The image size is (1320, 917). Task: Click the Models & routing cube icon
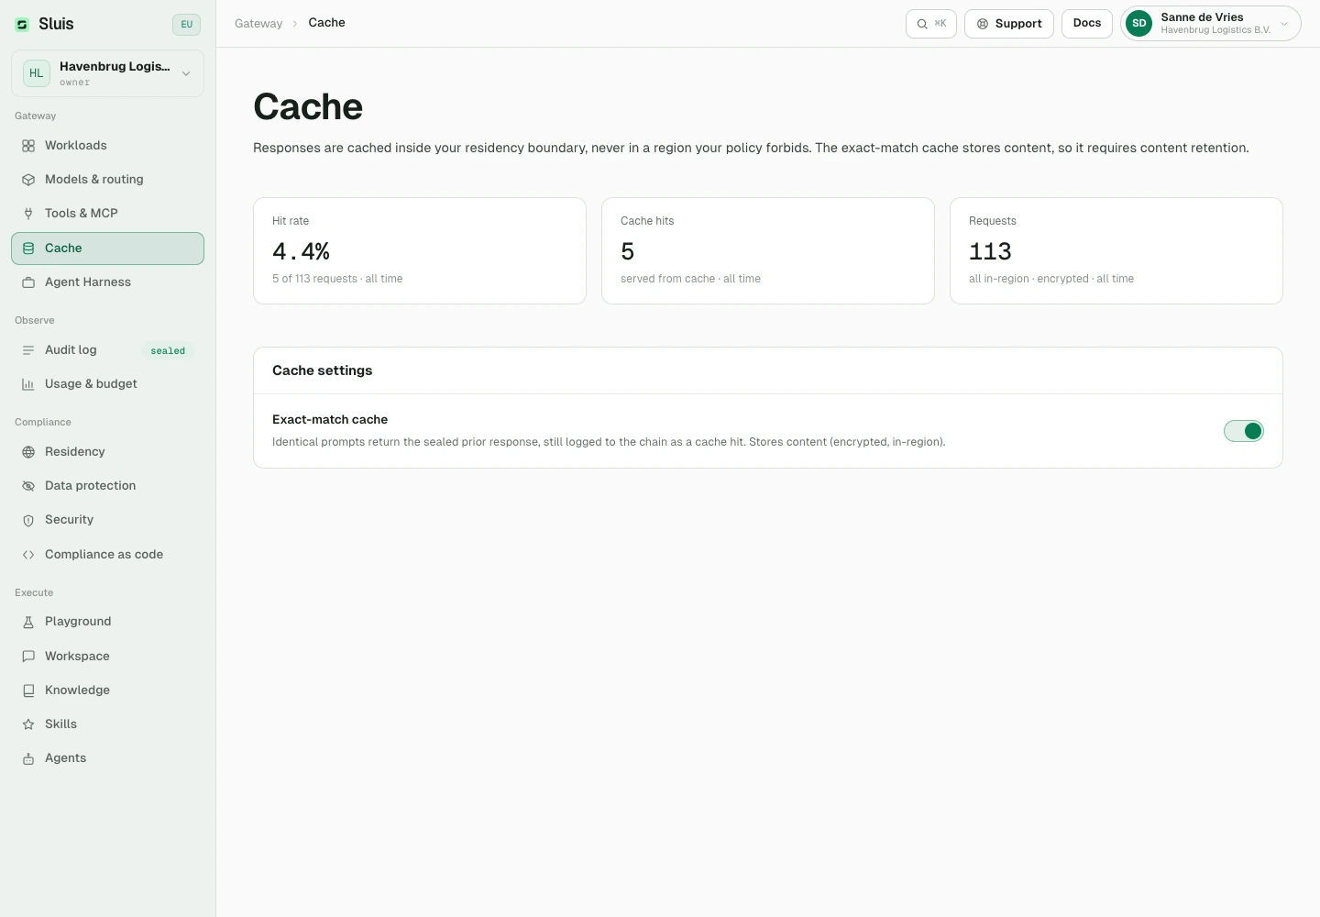tap(28, 180)
